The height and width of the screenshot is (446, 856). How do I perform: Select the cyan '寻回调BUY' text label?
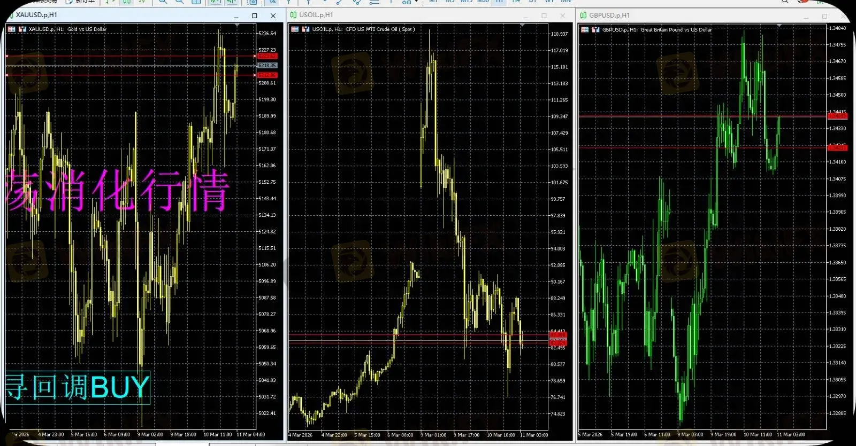(x=78, y=387)
